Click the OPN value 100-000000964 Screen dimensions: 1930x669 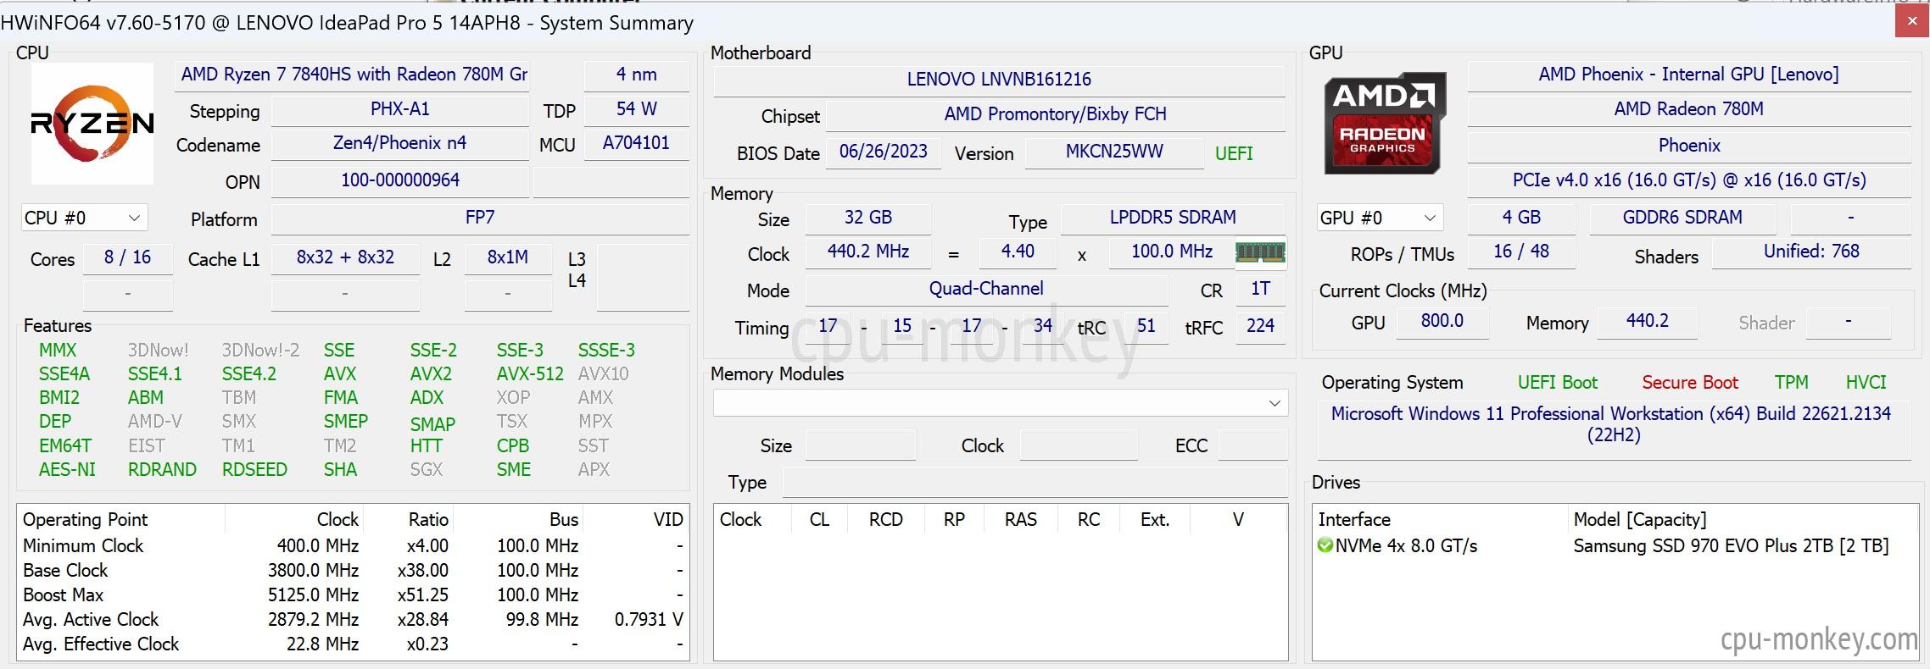point(400,180)
